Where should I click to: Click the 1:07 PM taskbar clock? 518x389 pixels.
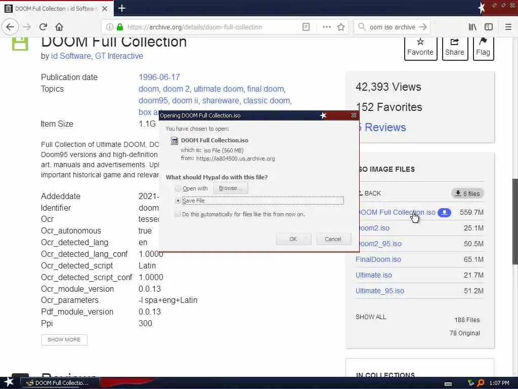pos(499,383)
